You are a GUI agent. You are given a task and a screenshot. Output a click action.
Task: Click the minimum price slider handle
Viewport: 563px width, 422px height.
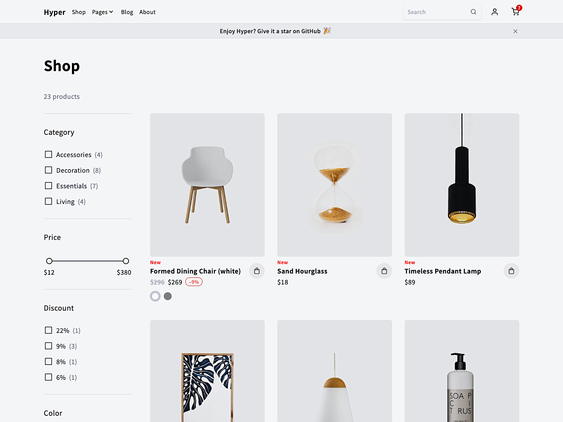49,261
